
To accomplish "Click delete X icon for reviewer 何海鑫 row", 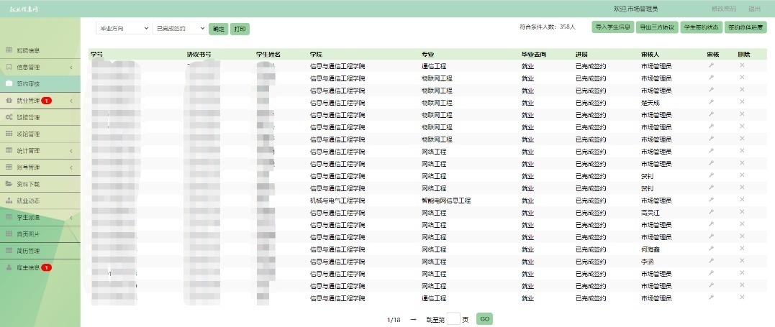I will [742, 249].
